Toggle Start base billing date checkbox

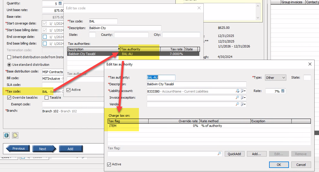(45, 30)
